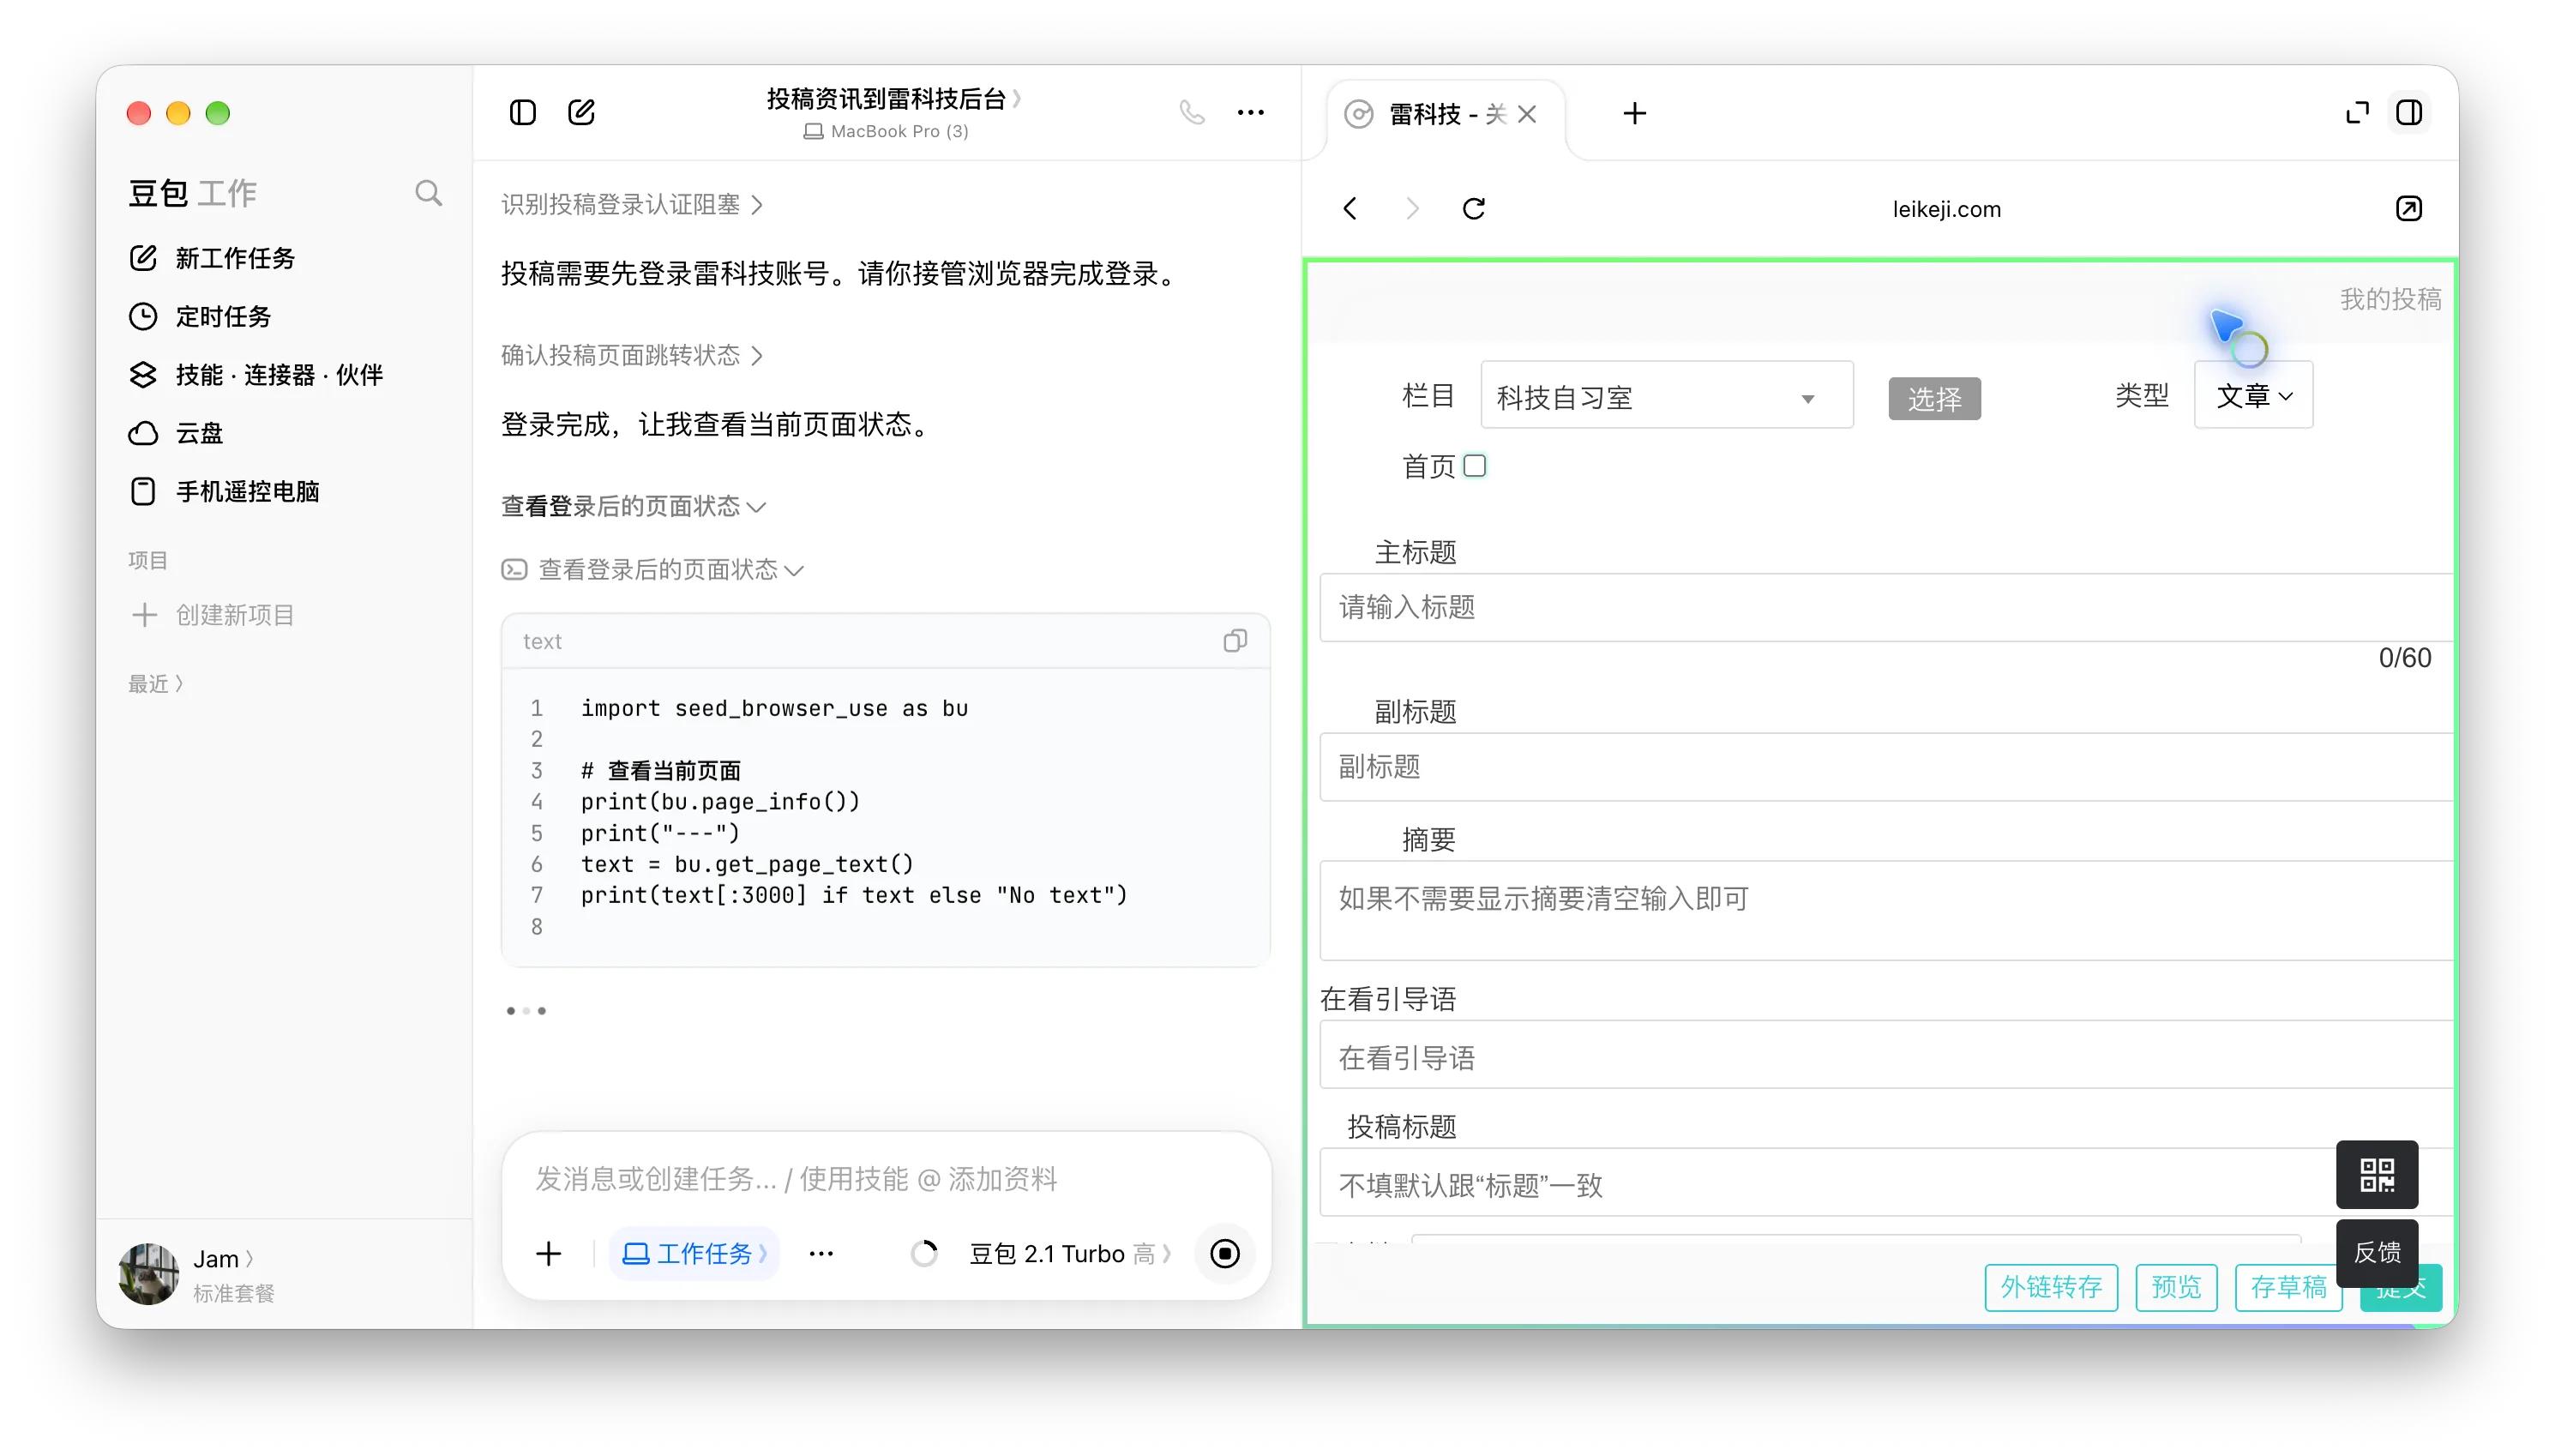Viewport: 2555px width, 1456px height.
Task: Open Jam user profile at bottom left
Action: (x=197, y=1274)
